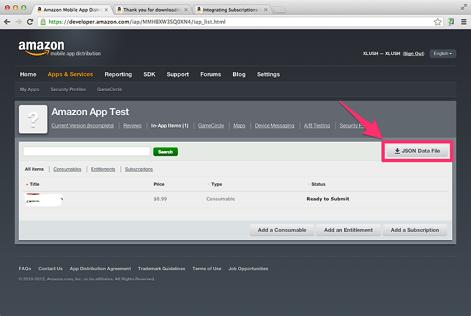Screen dimensions: 471x316
Task: Click the green extension icon in the toolbar
Action: pos(451,22)
